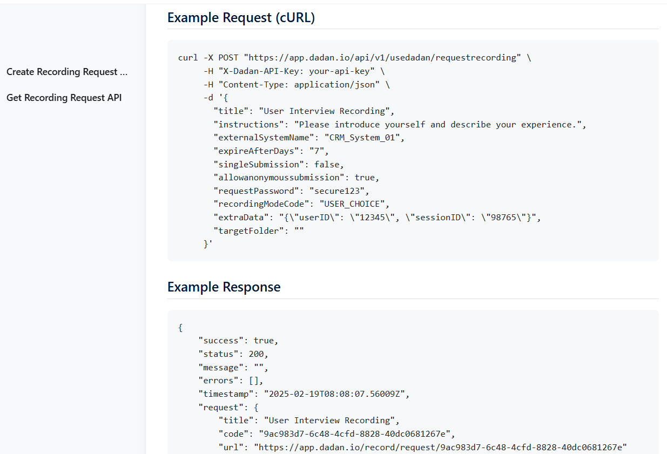Click the "allowanonymoussubmission": true line
The height and width of the screenshot is (454, 667).
pos(297,178)
